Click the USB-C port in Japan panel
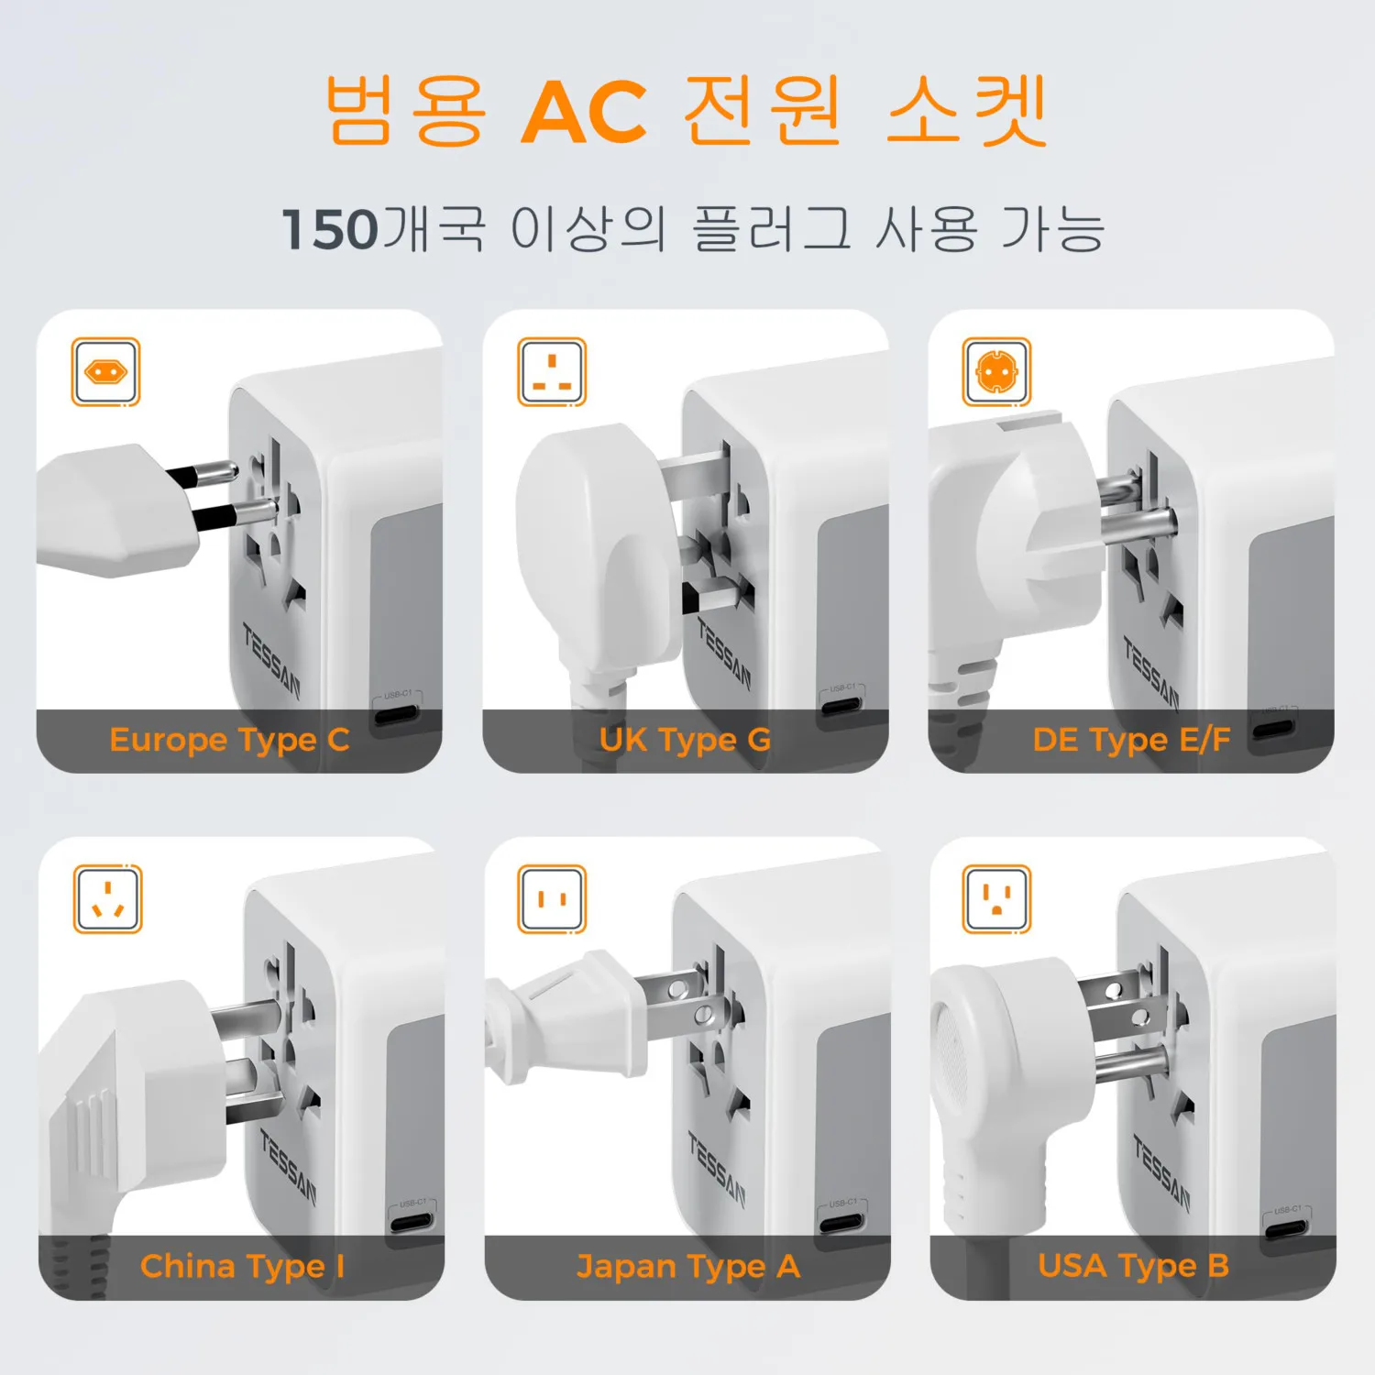The height and width of the screenshot is (1375, 1375). tap(842, 1222)
